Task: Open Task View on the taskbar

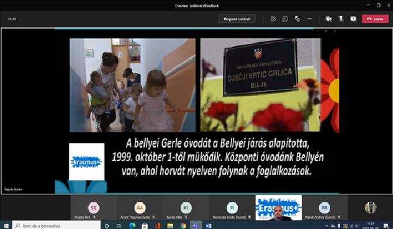Action: 119,226
